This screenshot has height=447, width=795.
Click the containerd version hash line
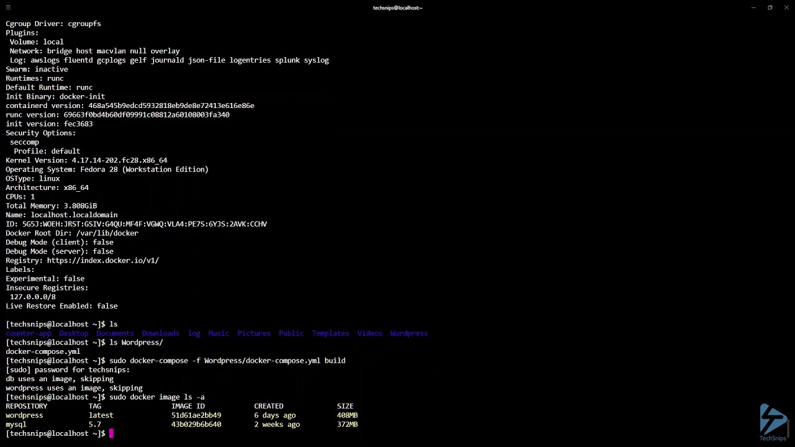click(130, 106)
